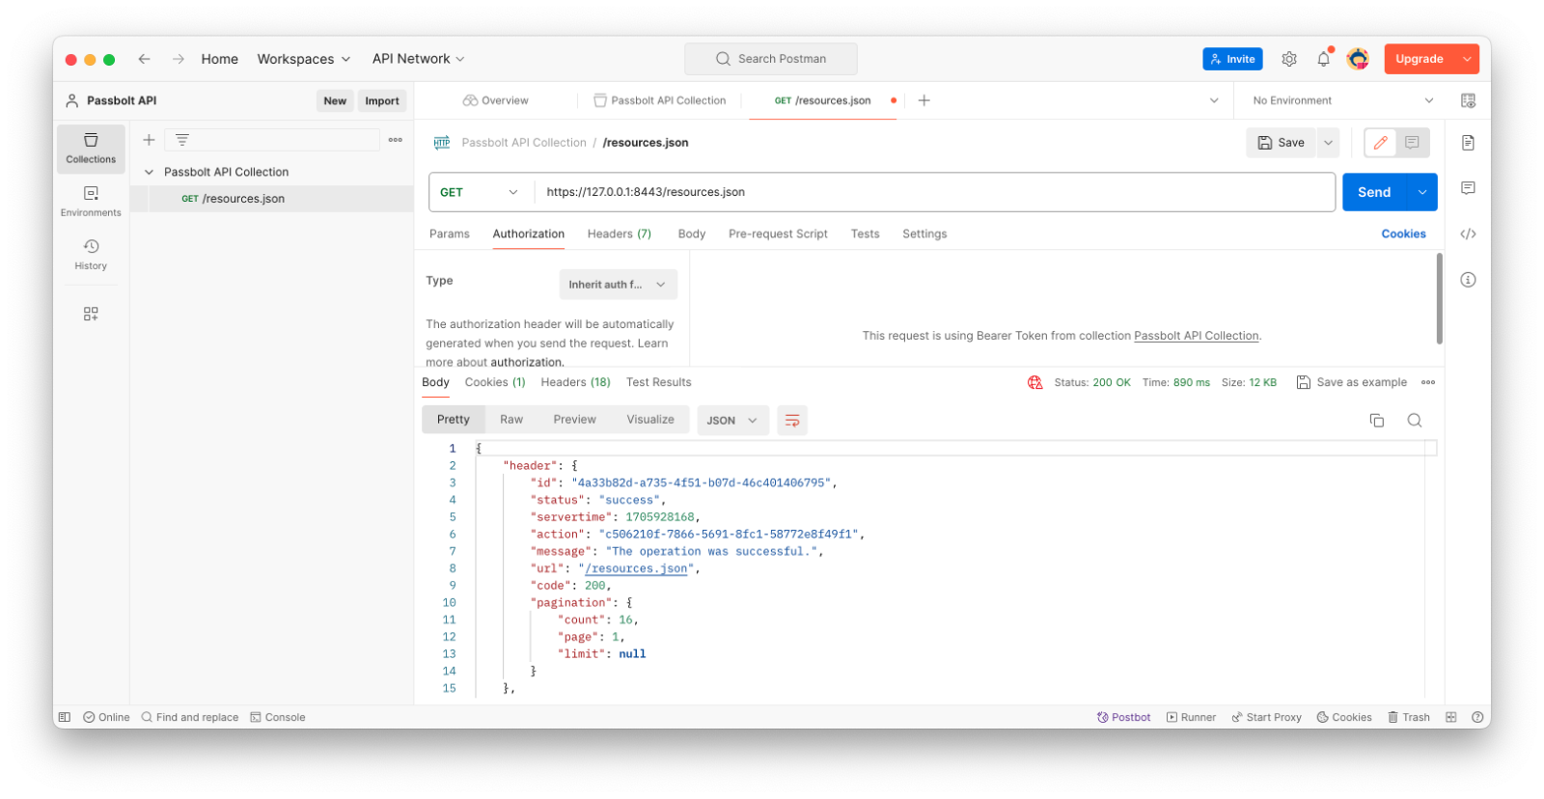This screenshot has width=1544, height=799.
Task: Open the two-pane layout icon in status bar
Action: 1450,717
